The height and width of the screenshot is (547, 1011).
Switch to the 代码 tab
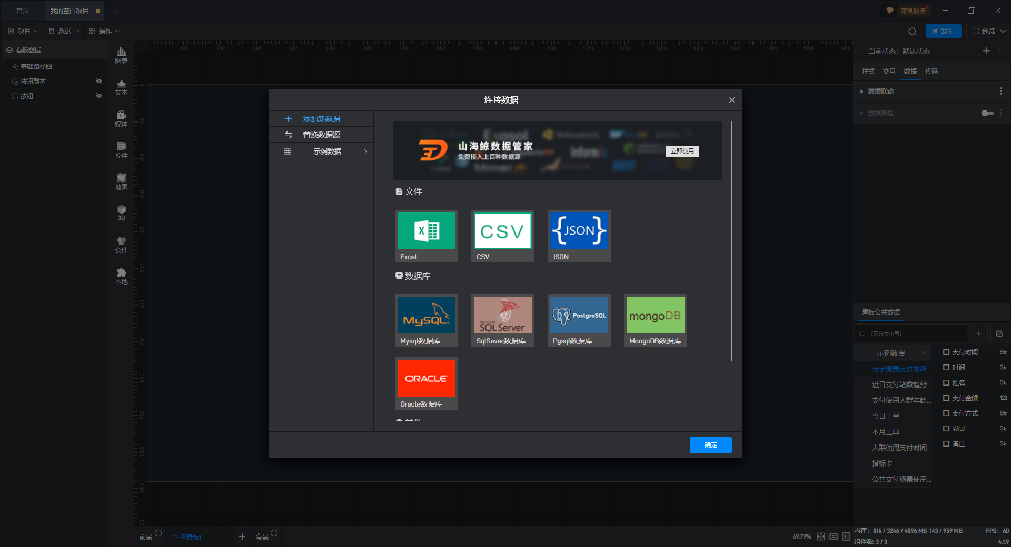931,72
